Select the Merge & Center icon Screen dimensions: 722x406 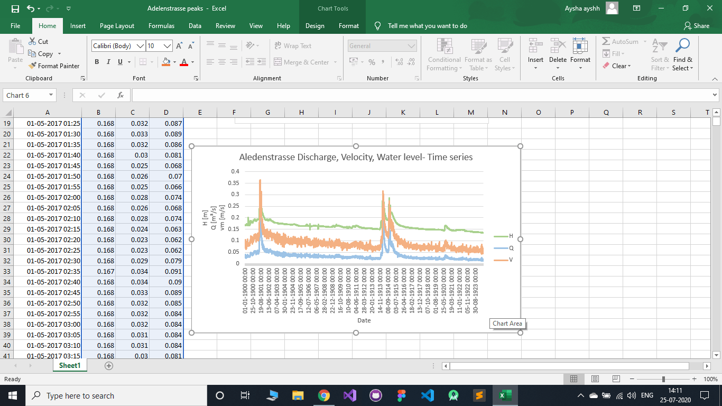(x=303, y=62)
